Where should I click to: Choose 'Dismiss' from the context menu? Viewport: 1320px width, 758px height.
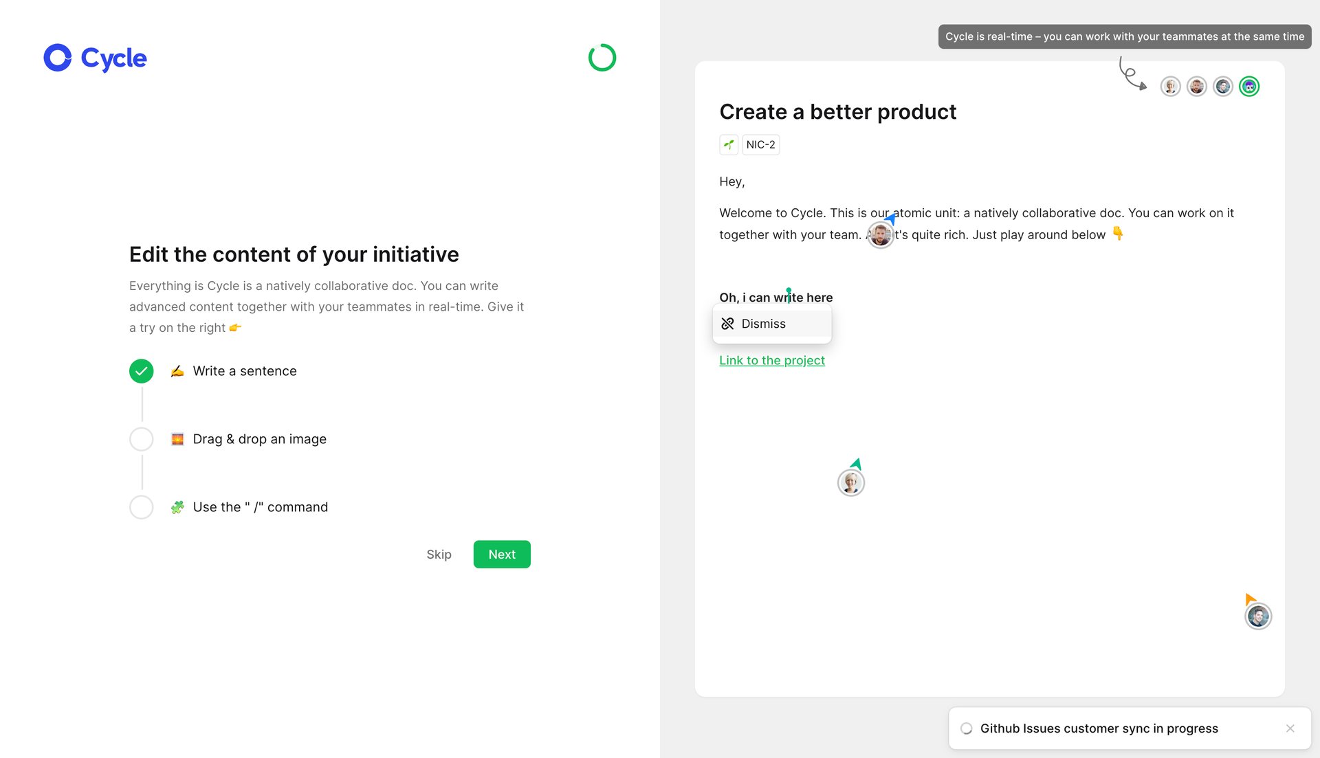tap(763, 323)
